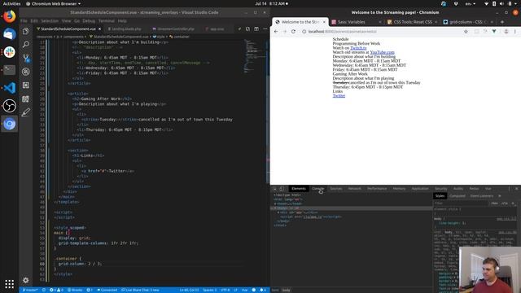Open DevTools customize menu icon
Viewport: 521px width, 293px height.
[x=509, y=189]
